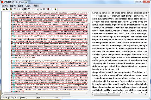
Task: Open the 帮助(H) menu
Action: pyautogui.click(x=36, y=6)
